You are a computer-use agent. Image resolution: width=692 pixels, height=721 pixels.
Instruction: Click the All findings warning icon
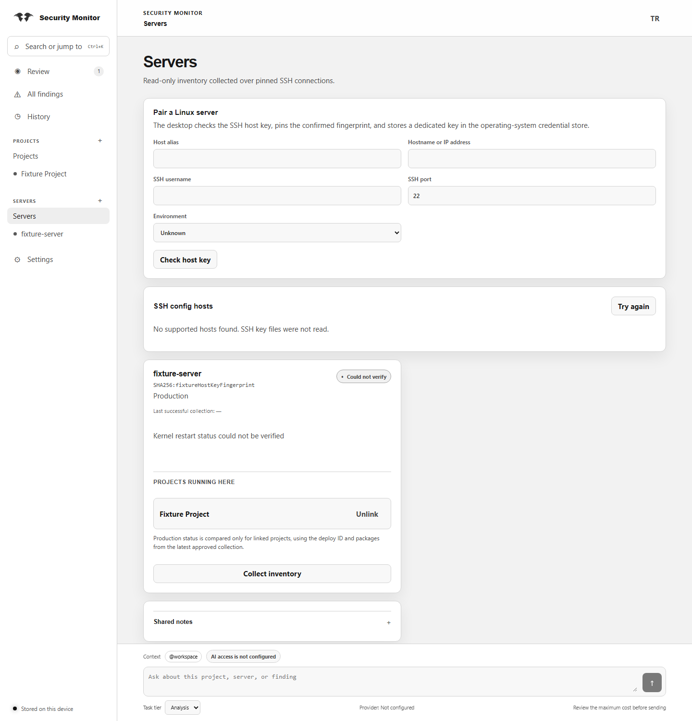coord(18,94)
